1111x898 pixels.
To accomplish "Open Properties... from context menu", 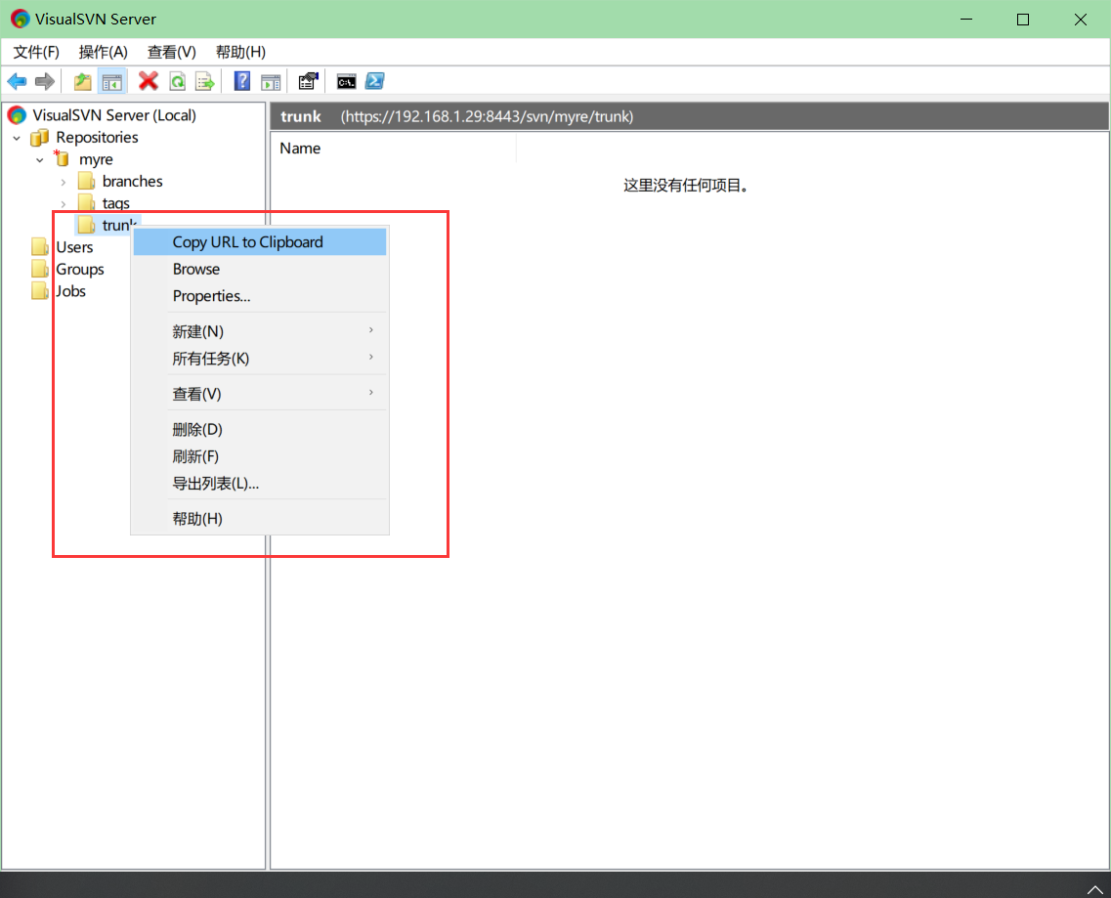I will (x=260, y=296).
